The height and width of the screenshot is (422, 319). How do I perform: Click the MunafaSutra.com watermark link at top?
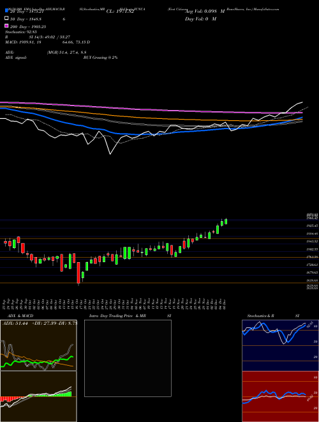[266, 9]
